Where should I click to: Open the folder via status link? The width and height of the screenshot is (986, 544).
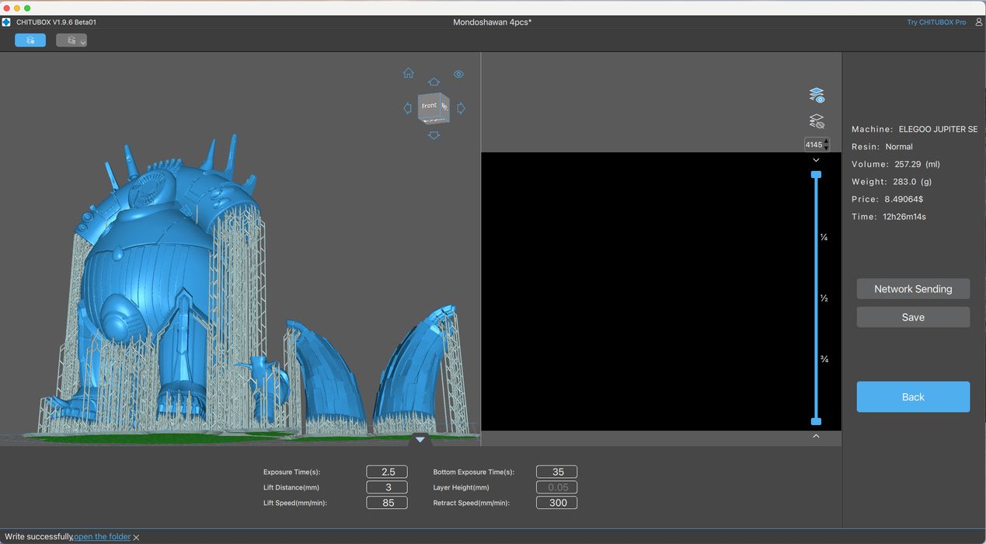[102, 537]
